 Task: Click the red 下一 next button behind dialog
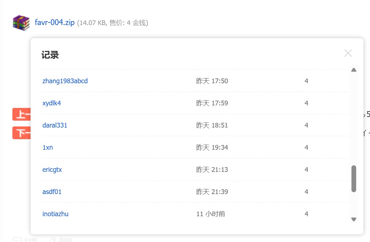click(x=21, y=133)
